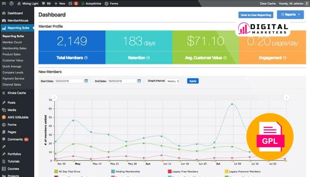The width and height of the screenshot is (310, 177).
Task: Toggle Legacy Free Members legend series
Action: 169,171
